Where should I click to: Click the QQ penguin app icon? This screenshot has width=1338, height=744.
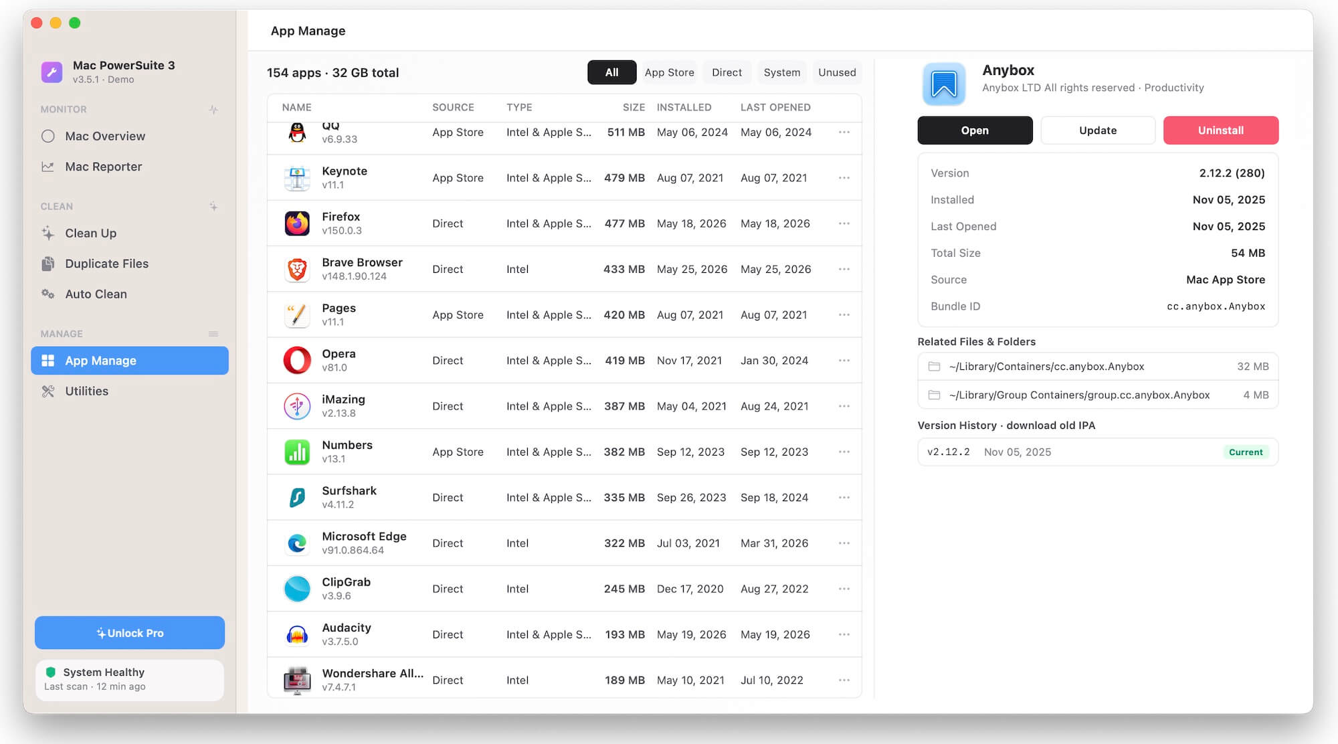(297, 132)
